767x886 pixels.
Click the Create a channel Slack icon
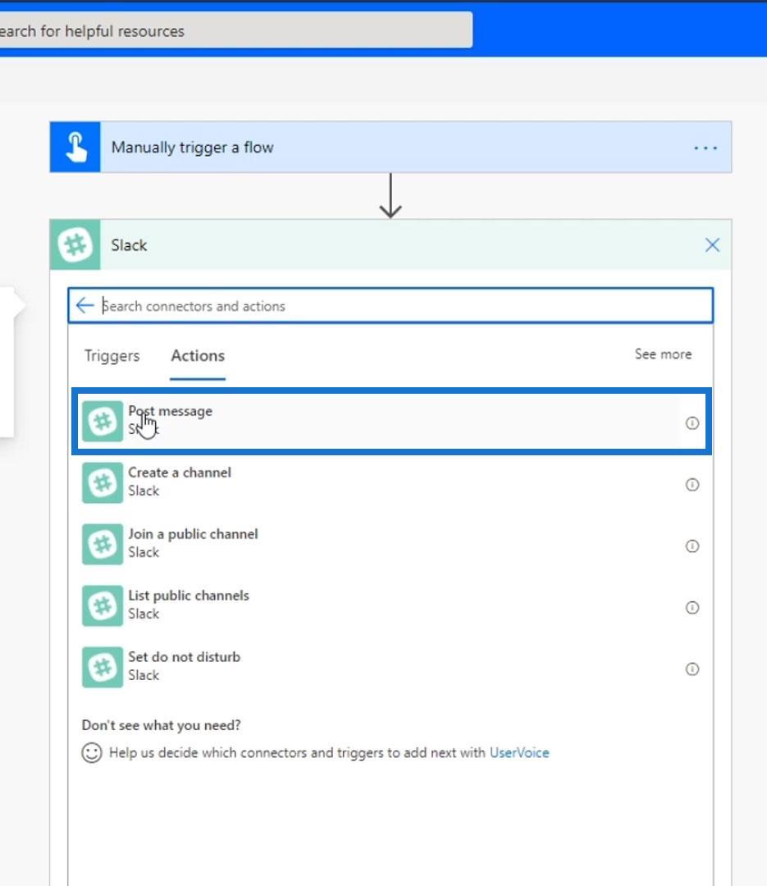[x=103, y=483]
